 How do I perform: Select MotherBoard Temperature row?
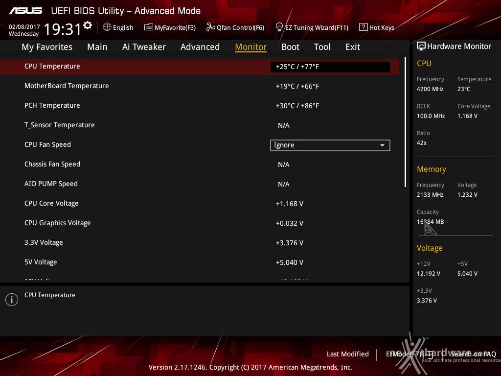[x=200, y=86]
